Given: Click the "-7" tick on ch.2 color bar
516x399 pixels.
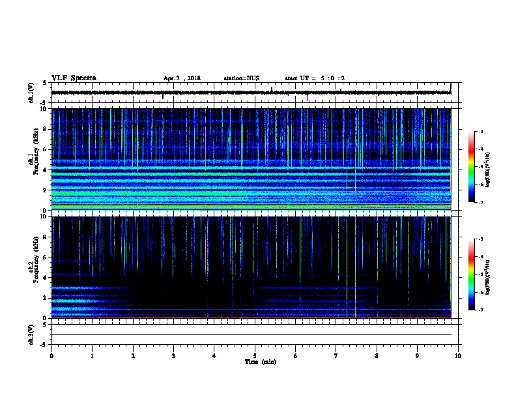Looking at the screenshot, I should click(x=480, y=310).
